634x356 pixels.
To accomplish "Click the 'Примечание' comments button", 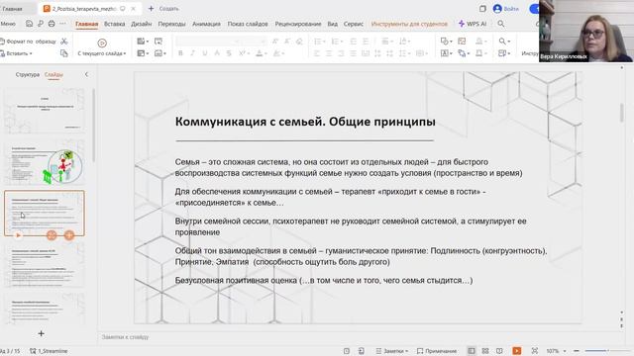I will 437,351.
